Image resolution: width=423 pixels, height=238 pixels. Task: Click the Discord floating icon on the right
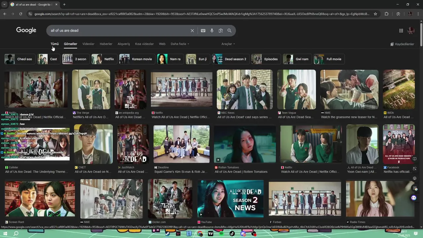coord(414,198)
